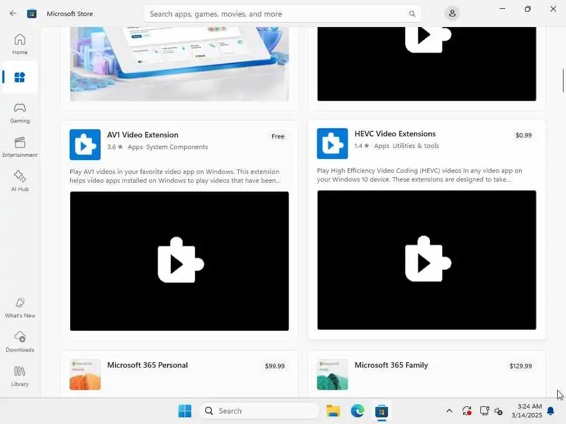Viewport: 566px width, 424px height.
Task: Click the $0.99 price for HEVC
Action: pyautogui.click(x=523, y=135)
